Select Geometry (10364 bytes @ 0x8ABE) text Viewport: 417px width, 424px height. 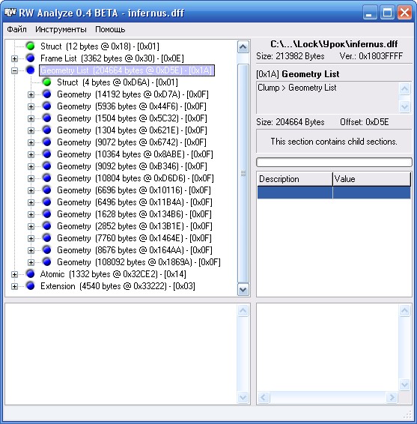pos(135,154)
